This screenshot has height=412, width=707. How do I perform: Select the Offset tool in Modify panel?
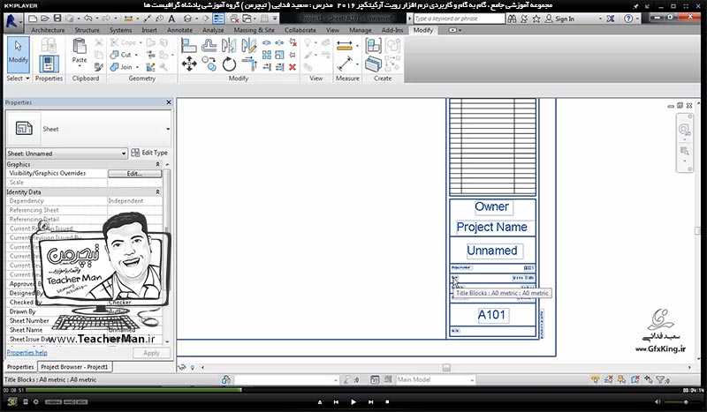tap(209, 45)
